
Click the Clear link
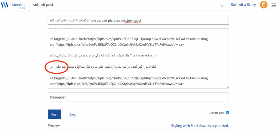click(x=73, y=115)
